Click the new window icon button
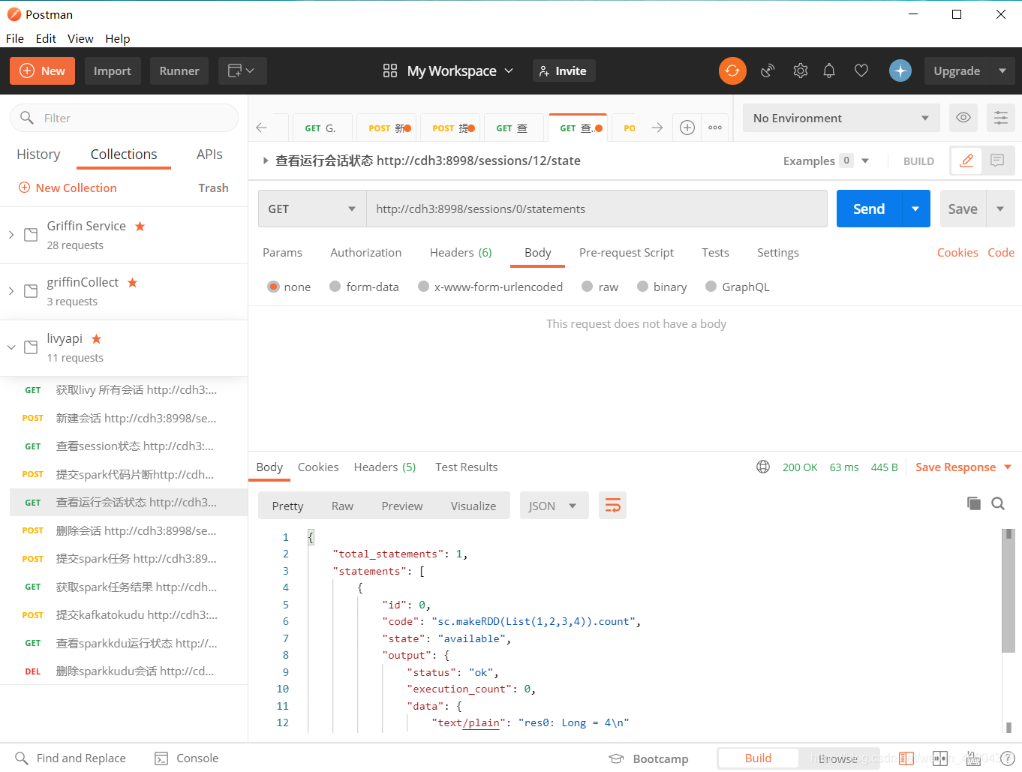1022x772 pixels. 242,71
